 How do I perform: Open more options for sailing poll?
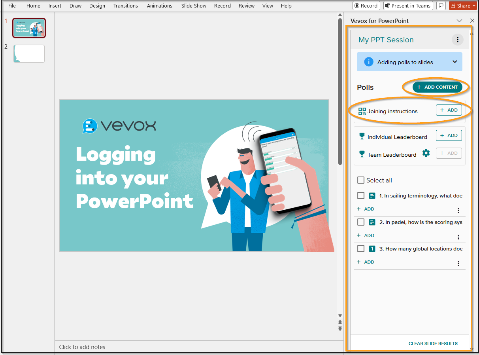pyautogui.click(x=458, y=211)
